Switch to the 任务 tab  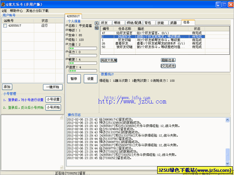coord(188,22)
